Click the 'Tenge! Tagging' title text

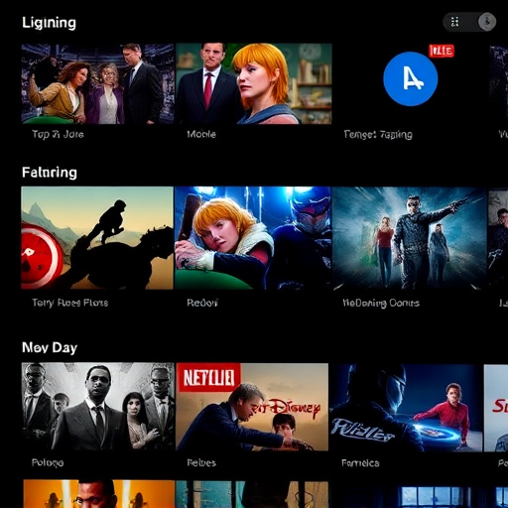click(x=378, y=134)
